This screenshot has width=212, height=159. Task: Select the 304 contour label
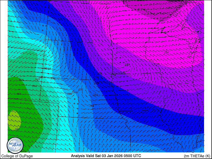click(x=21, y=80)
